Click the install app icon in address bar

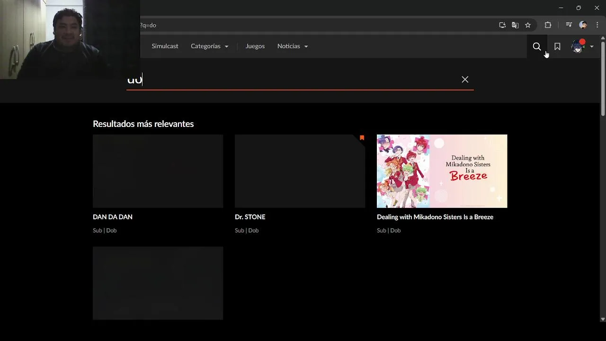point(502,25)
